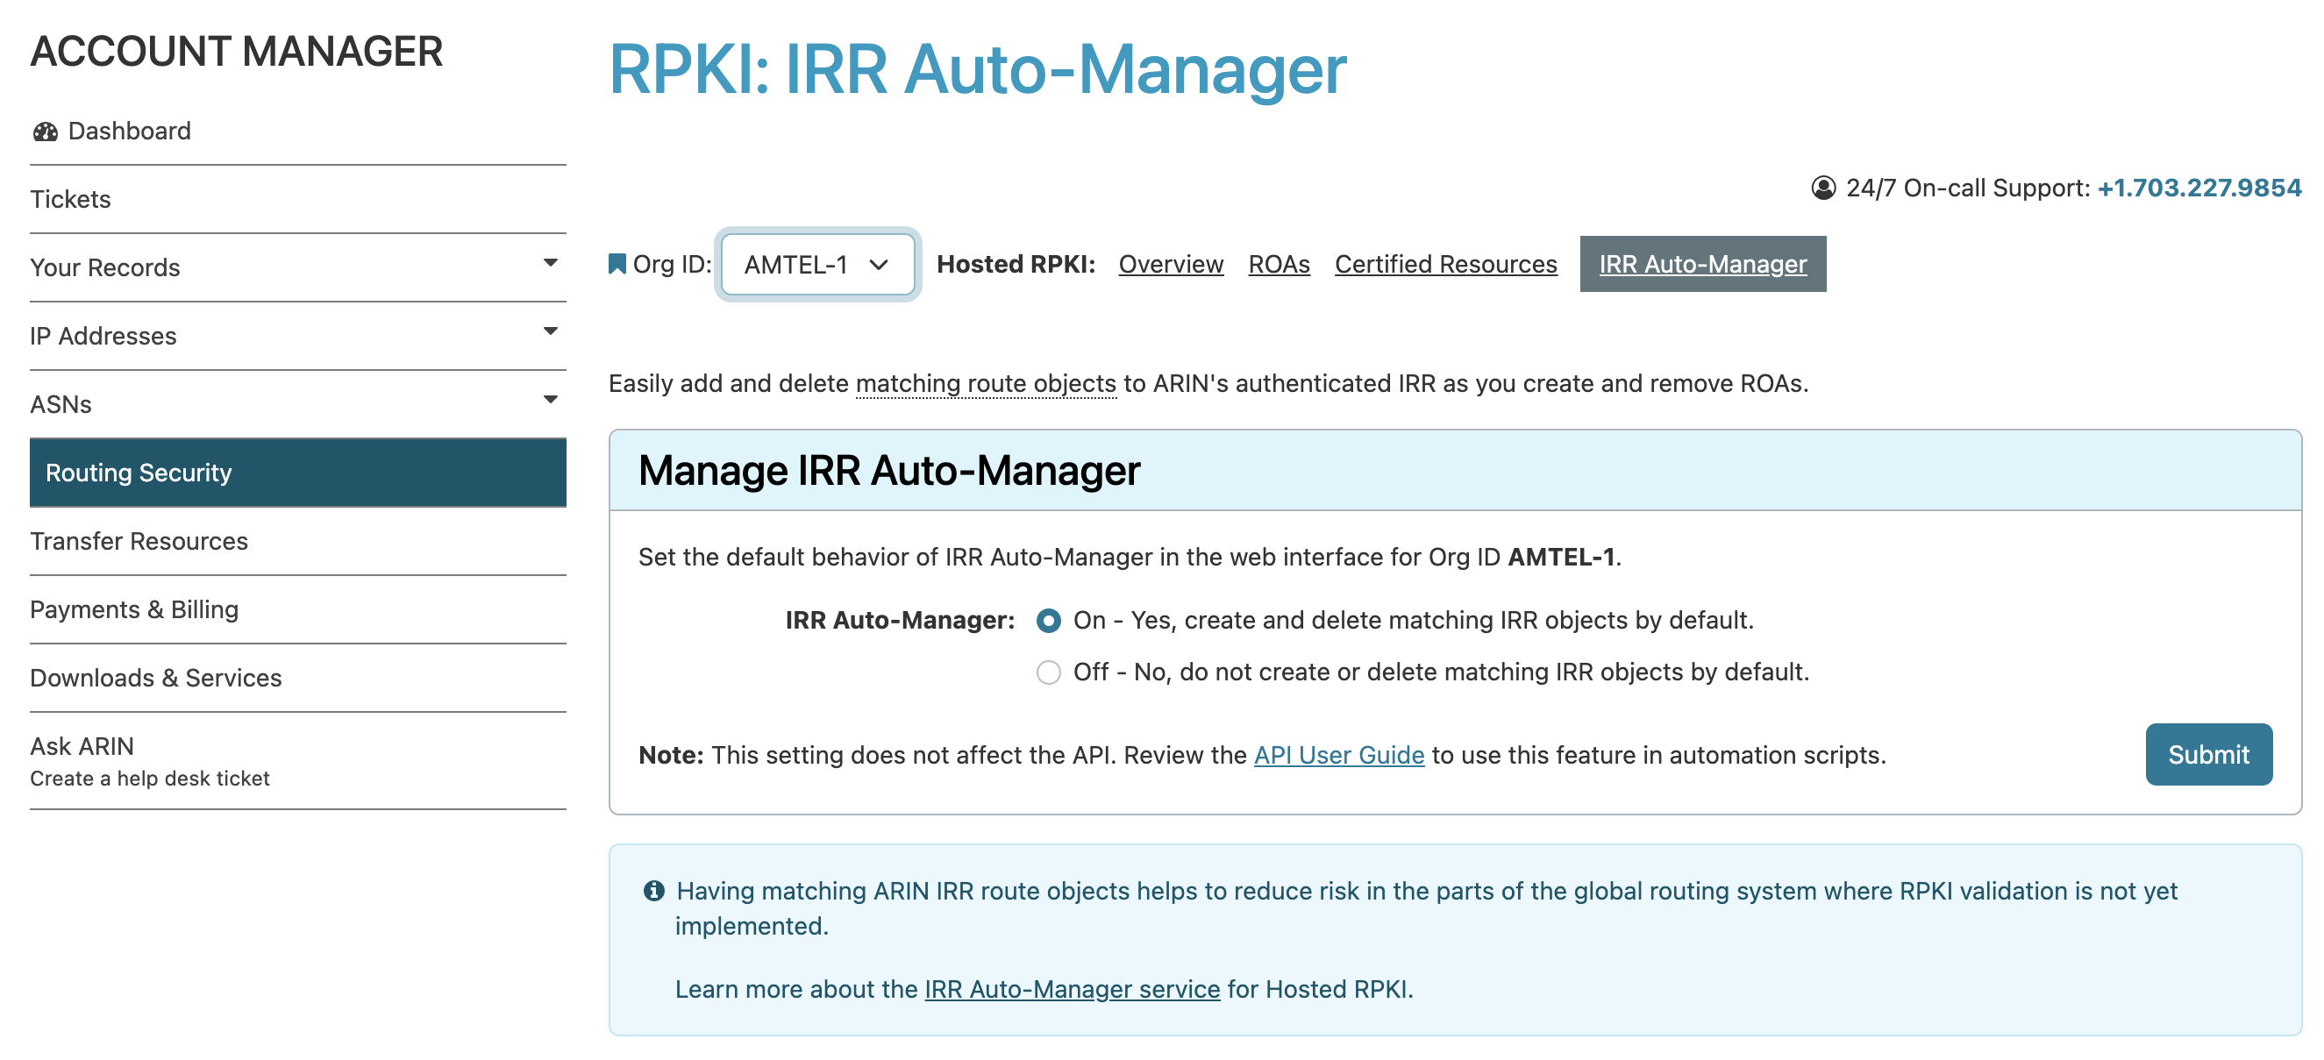The image size is (2324, 1060).
Task: Select the On radio option for IRR Auto-Manager
Action: (x=1048, y=621)
